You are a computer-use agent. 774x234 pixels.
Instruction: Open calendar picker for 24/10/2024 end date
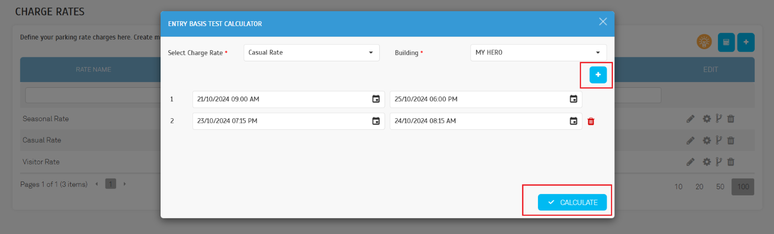pyautogui.click(x=573, y=121)
